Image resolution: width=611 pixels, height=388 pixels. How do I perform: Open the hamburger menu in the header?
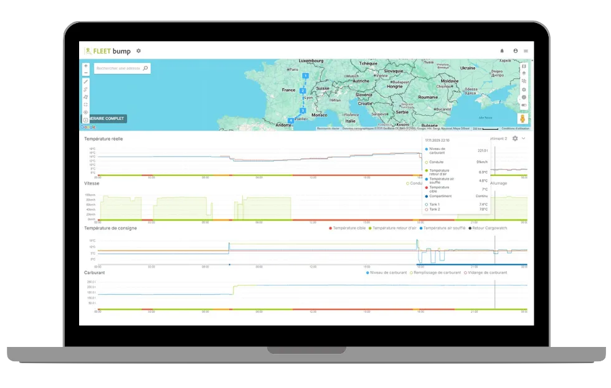pyautogui.click(x=526, y=51)
